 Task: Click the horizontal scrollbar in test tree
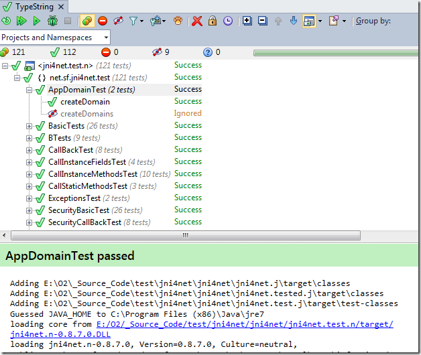coord(201,235)
